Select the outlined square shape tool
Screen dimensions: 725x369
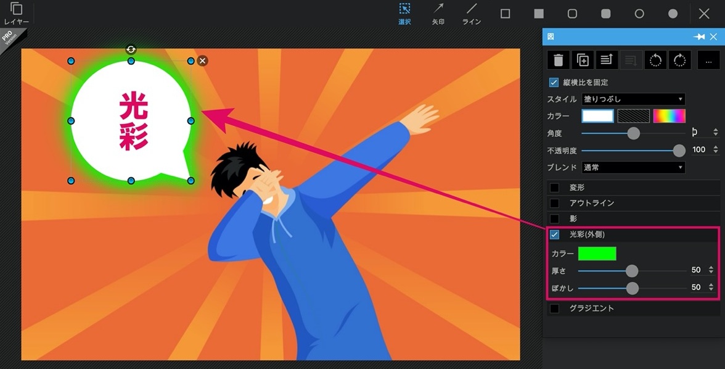tap(506, 14)
